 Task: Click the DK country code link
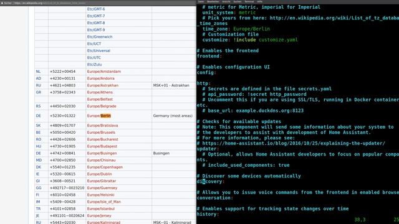click(x=39, y=167)
